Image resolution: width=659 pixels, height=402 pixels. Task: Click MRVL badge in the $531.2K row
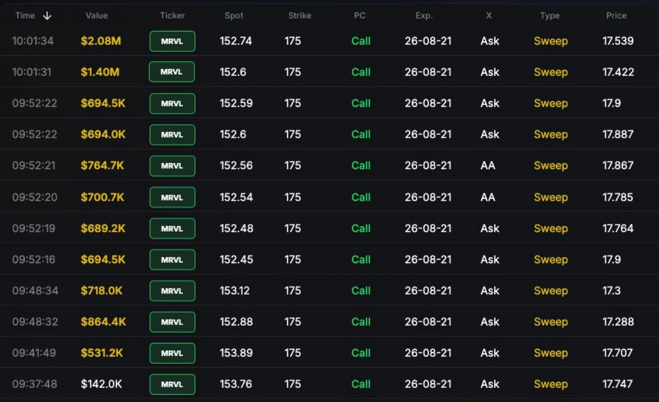pyautogui.click(x=172, y=353)
